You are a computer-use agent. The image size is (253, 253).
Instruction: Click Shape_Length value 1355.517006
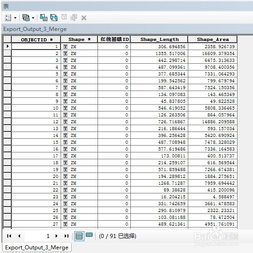point(170,53)
